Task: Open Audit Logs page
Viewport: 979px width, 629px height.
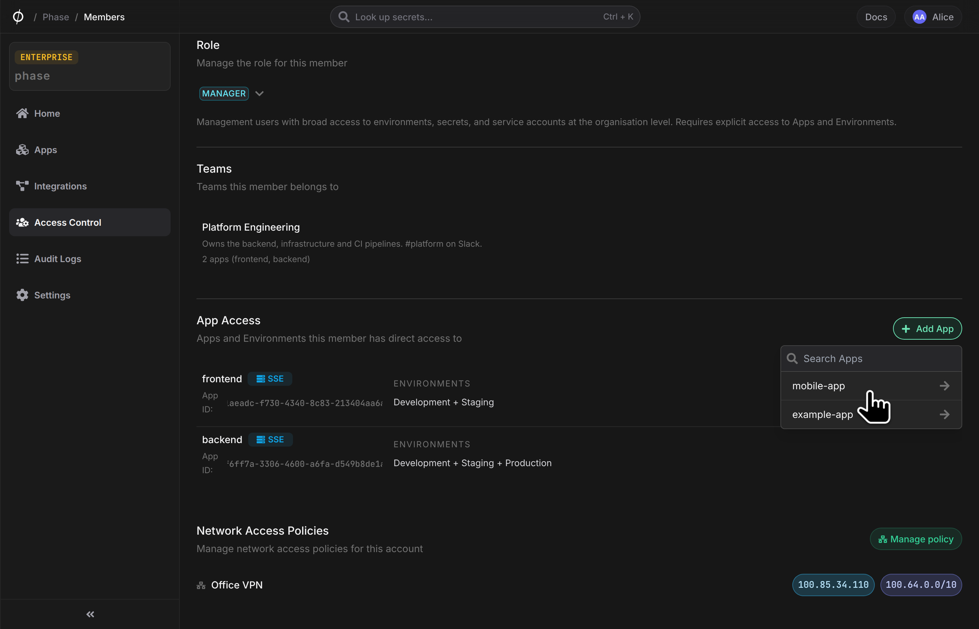Action: pos(90,259)
